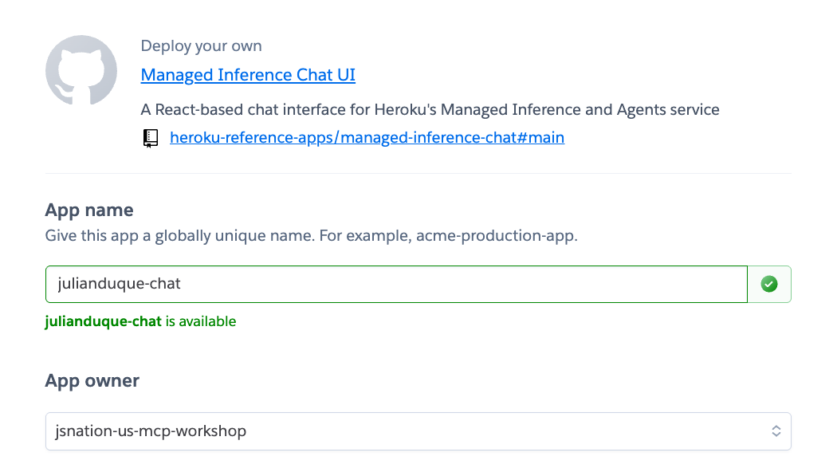Click the repository book icon
The height and width of the screenshot is (476, 837).
pyautogui.click(x=151, y=138)
